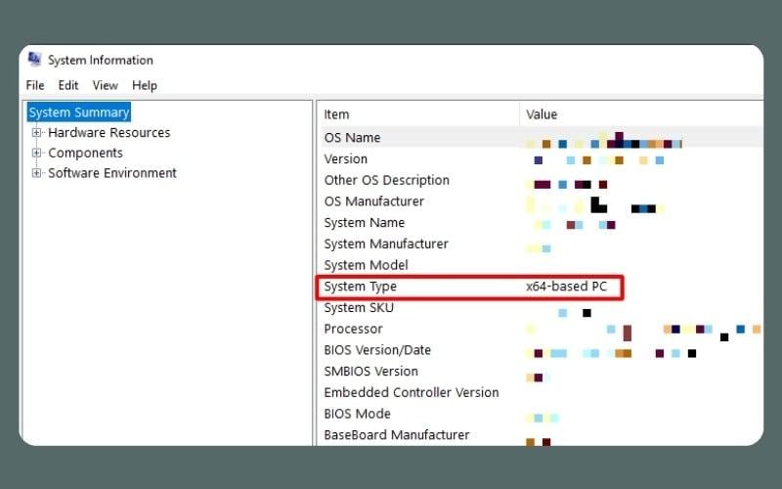Select System Summary in the tree
Viewport: 782px width, 489px height.
point(79,112)
